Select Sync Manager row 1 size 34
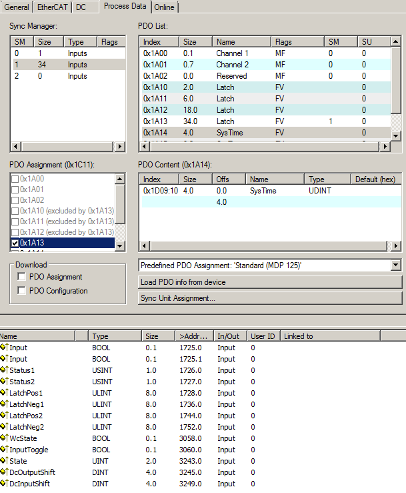The image size is (406, 493). click(x=68, y=65)
